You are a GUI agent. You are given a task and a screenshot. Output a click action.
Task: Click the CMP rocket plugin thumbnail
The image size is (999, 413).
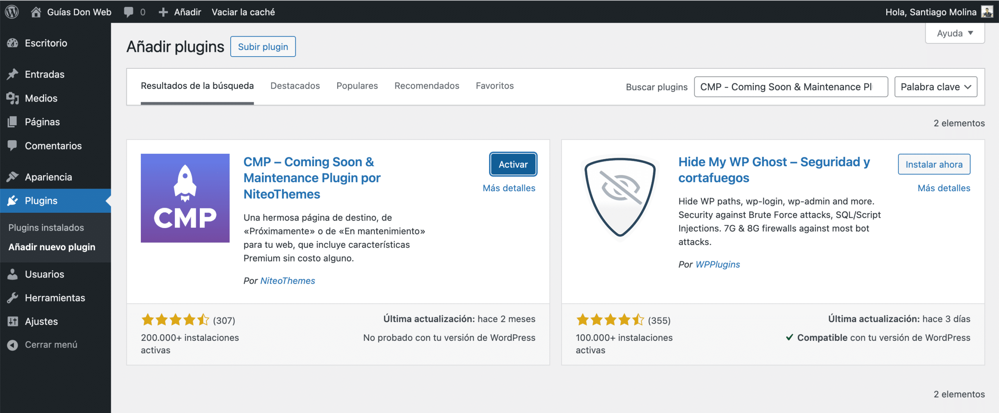(x=185, y=198)
